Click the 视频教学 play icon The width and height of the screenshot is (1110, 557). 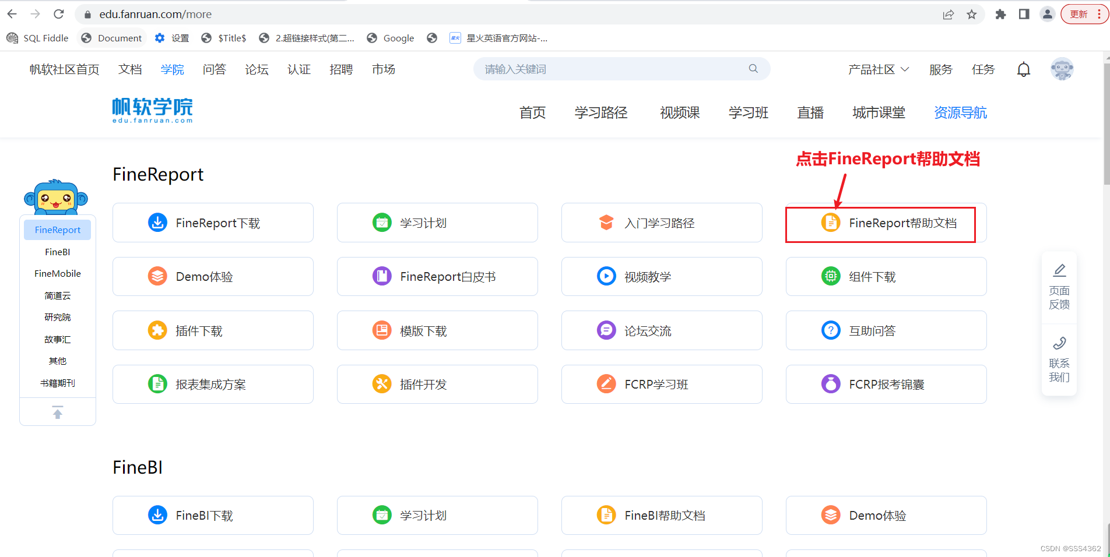(x=606, y=276)
